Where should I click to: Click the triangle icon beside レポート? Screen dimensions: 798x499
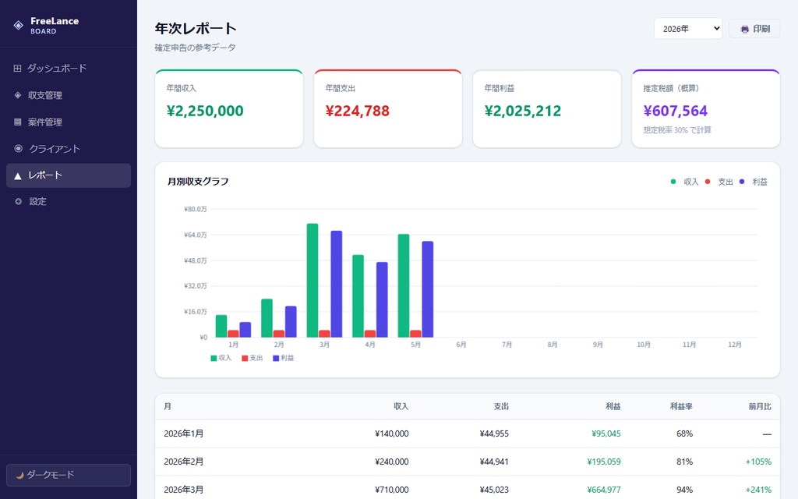tap(18, 175)
